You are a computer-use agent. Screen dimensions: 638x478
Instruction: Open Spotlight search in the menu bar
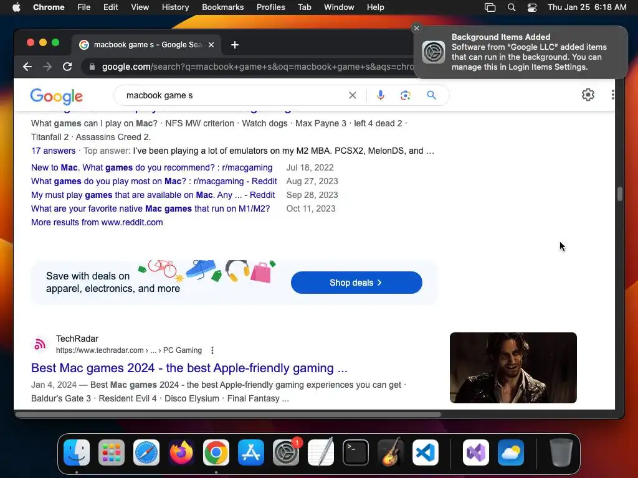pyautogui.click(x=512, y=7)
